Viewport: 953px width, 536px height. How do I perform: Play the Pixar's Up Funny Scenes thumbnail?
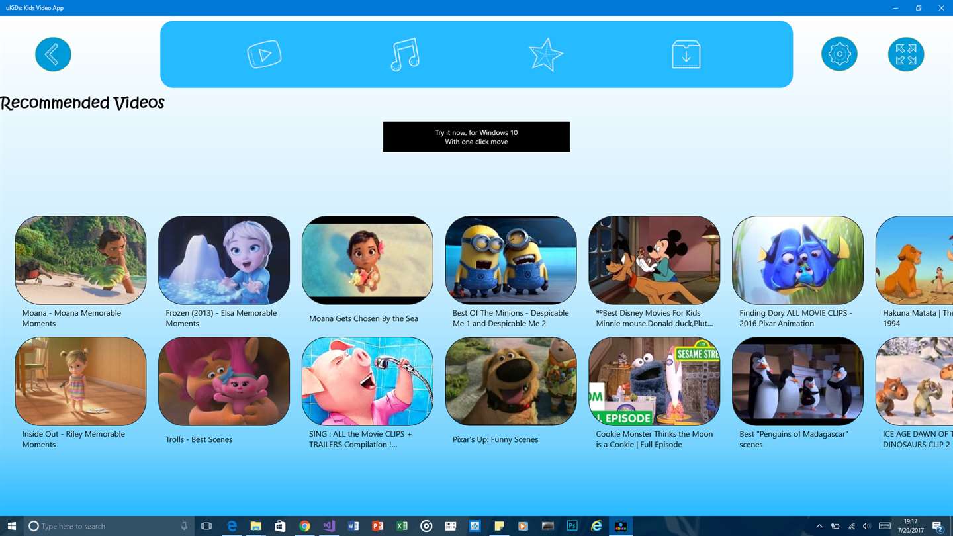pos(511,381)
